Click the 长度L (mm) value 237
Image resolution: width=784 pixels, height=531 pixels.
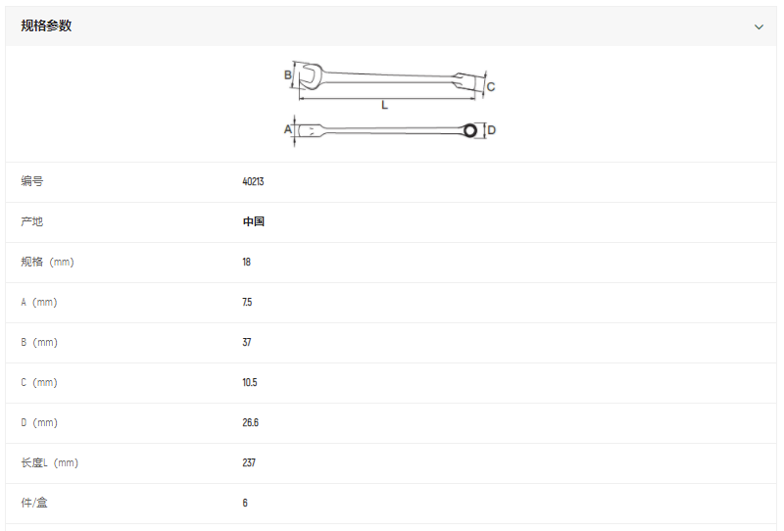(249, 462)
